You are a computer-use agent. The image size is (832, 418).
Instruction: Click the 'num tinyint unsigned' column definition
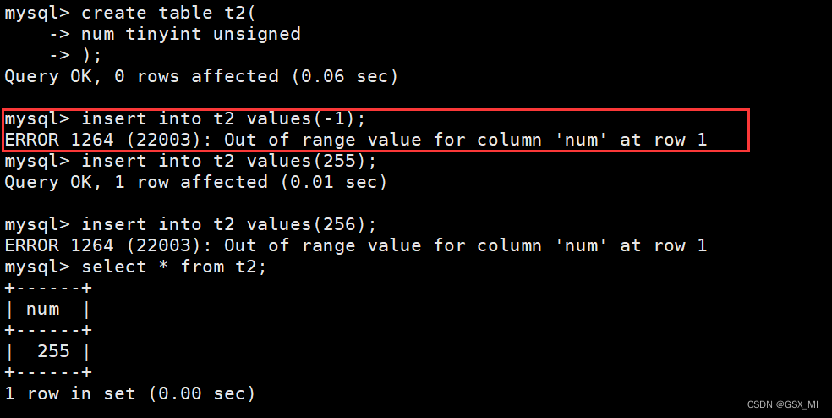click(x=190, y=34)
